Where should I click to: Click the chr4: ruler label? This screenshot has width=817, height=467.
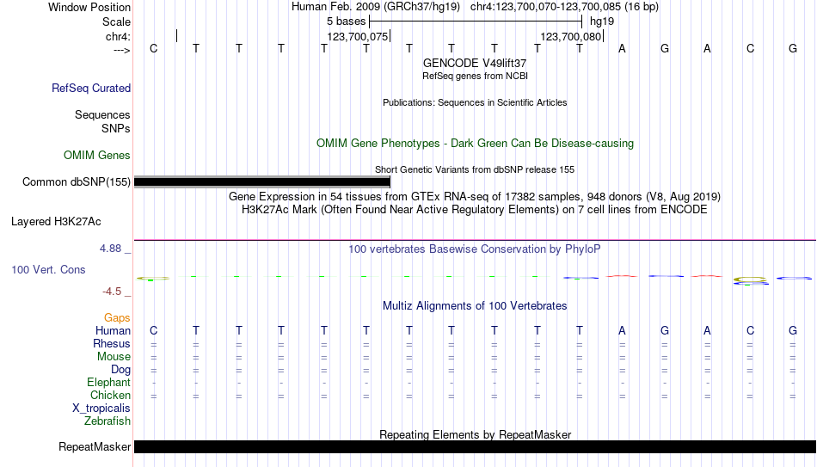tap(118, 36)
